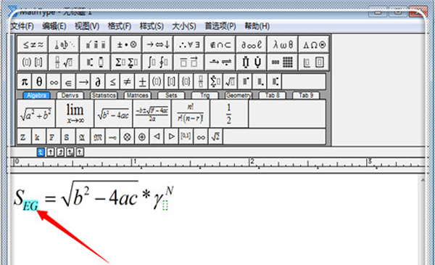Image resolution: width=435 pixels, height=265 pixels.
Task: Click the highlighted EG subscript in equation
Action: (x=30, y=205)
